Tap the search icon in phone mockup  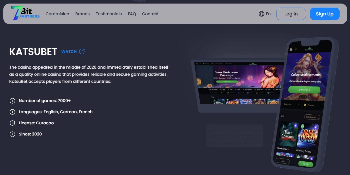tap(296, 49)
